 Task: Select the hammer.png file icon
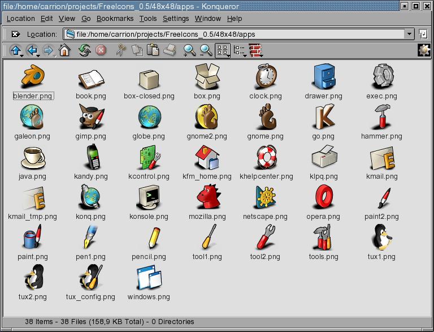click(x=381, y=117)
